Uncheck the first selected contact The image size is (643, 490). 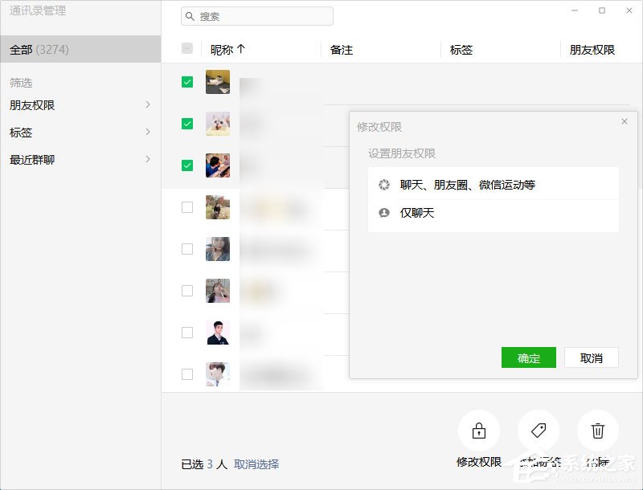coord(186,81)
